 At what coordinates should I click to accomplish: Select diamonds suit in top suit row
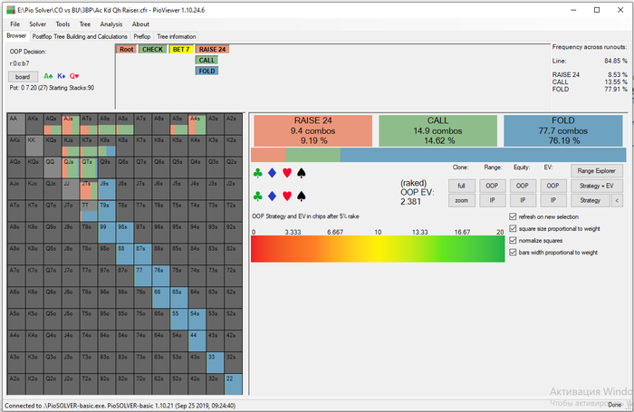pos(272,174)
